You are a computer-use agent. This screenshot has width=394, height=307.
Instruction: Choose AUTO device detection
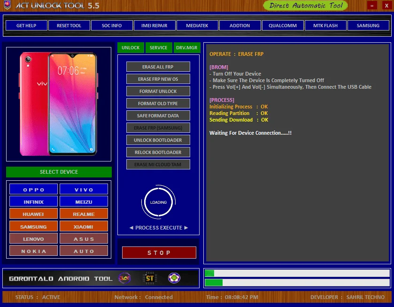(x=84, y=251)
